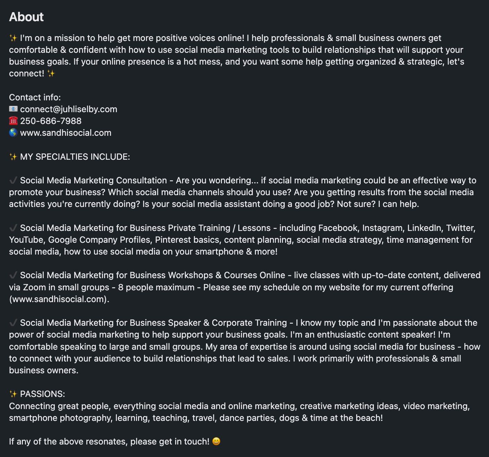
Task: Click sparkle icon before MY SPECIALTIES INCLUDE
Action: click(x=13, y=157)
